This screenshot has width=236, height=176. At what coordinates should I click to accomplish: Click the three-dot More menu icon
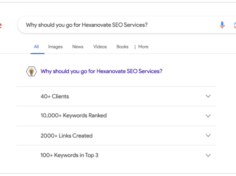[x=135, y=47]
